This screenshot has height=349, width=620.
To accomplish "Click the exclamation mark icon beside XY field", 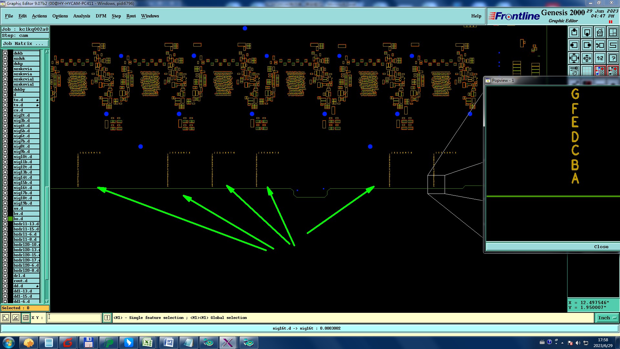I will point(107,318).
